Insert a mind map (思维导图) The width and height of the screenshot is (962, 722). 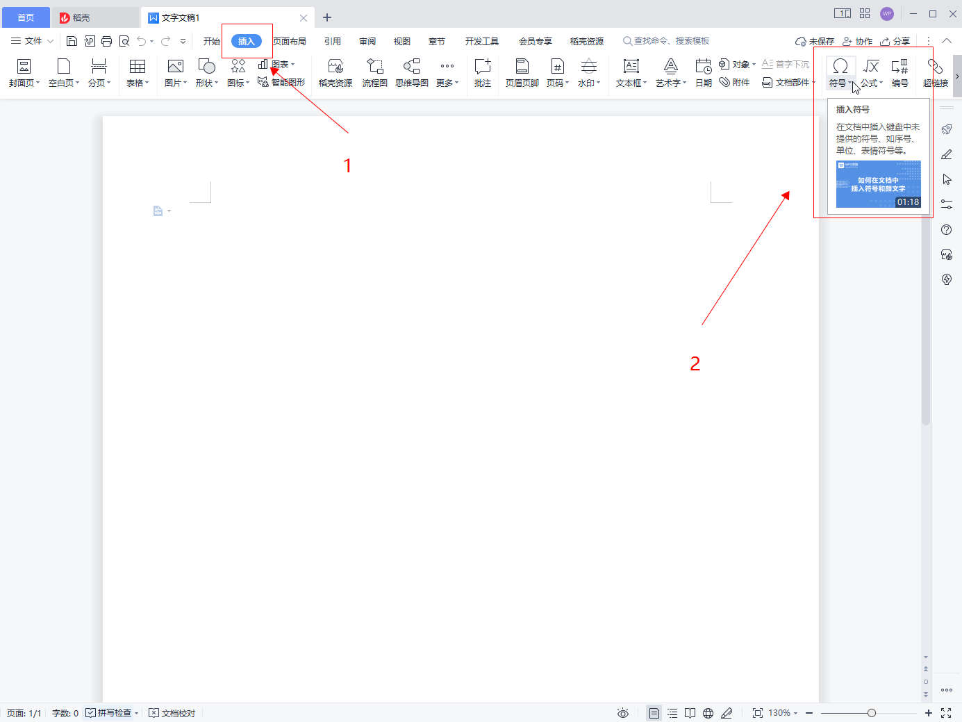pos(412,73)
